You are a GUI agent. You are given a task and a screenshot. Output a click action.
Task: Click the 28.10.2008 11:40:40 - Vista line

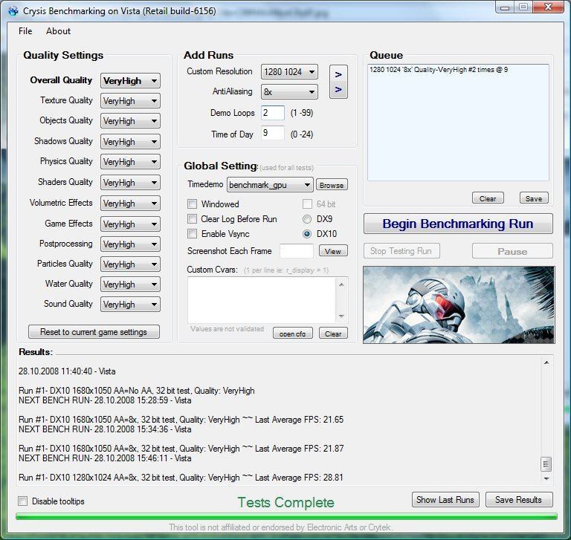(67, 371)
